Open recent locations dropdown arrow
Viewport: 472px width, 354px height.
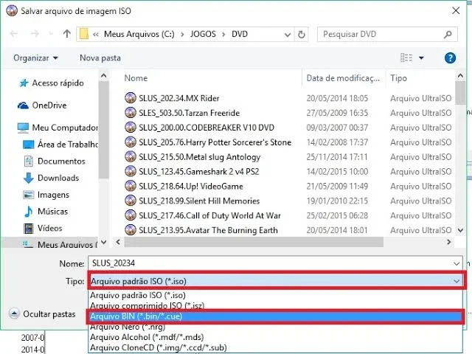pos(51,34)
